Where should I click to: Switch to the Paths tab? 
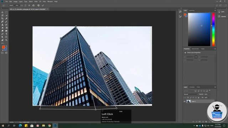198,87
